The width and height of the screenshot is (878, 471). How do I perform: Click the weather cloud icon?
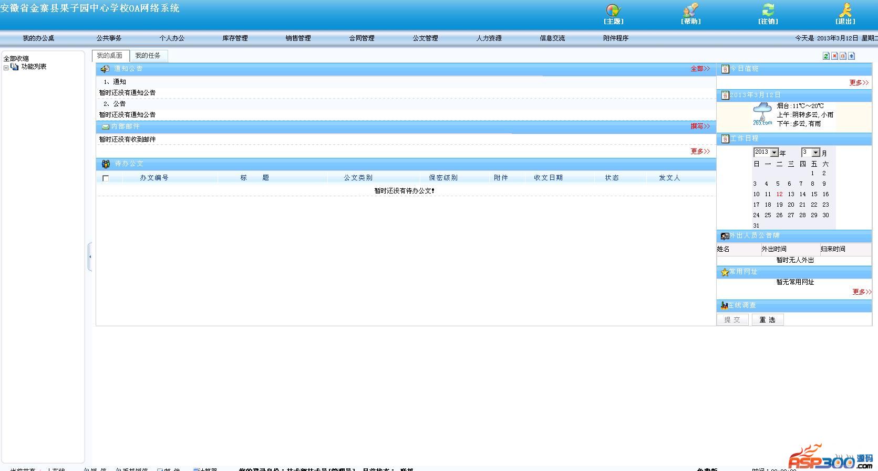coord(762,112)
